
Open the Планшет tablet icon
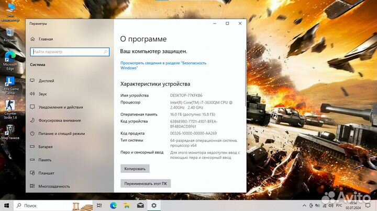[32, 173]
